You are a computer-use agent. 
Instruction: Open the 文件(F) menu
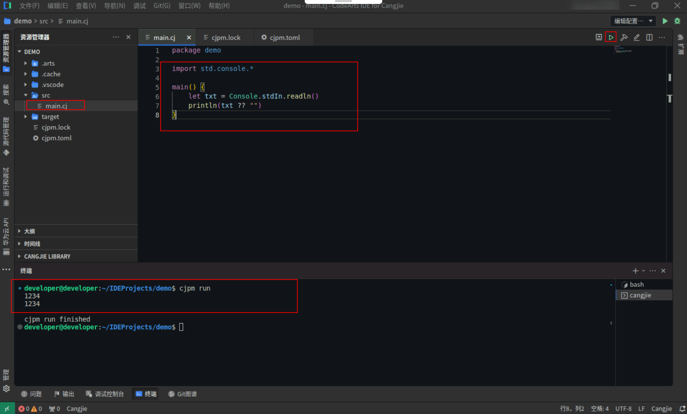click(x=29, y=6)
